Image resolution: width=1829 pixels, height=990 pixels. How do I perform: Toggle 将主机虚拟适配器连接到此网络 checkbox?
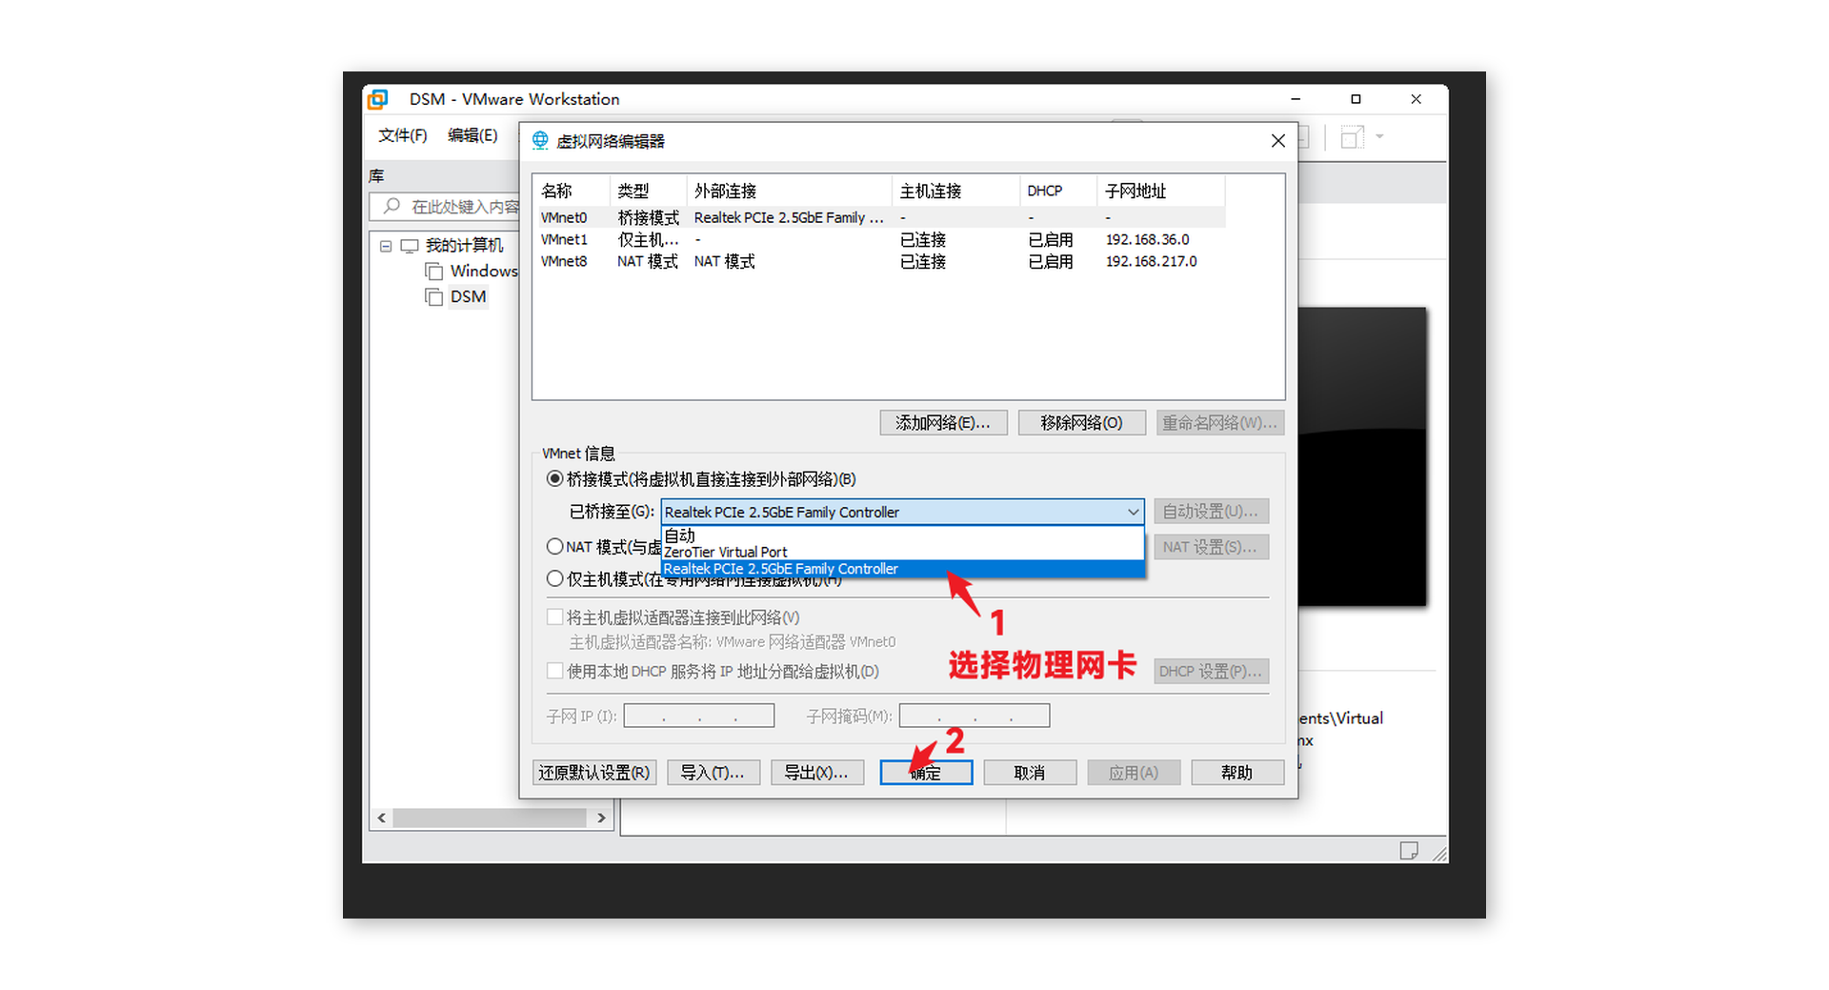click(554, 617)
